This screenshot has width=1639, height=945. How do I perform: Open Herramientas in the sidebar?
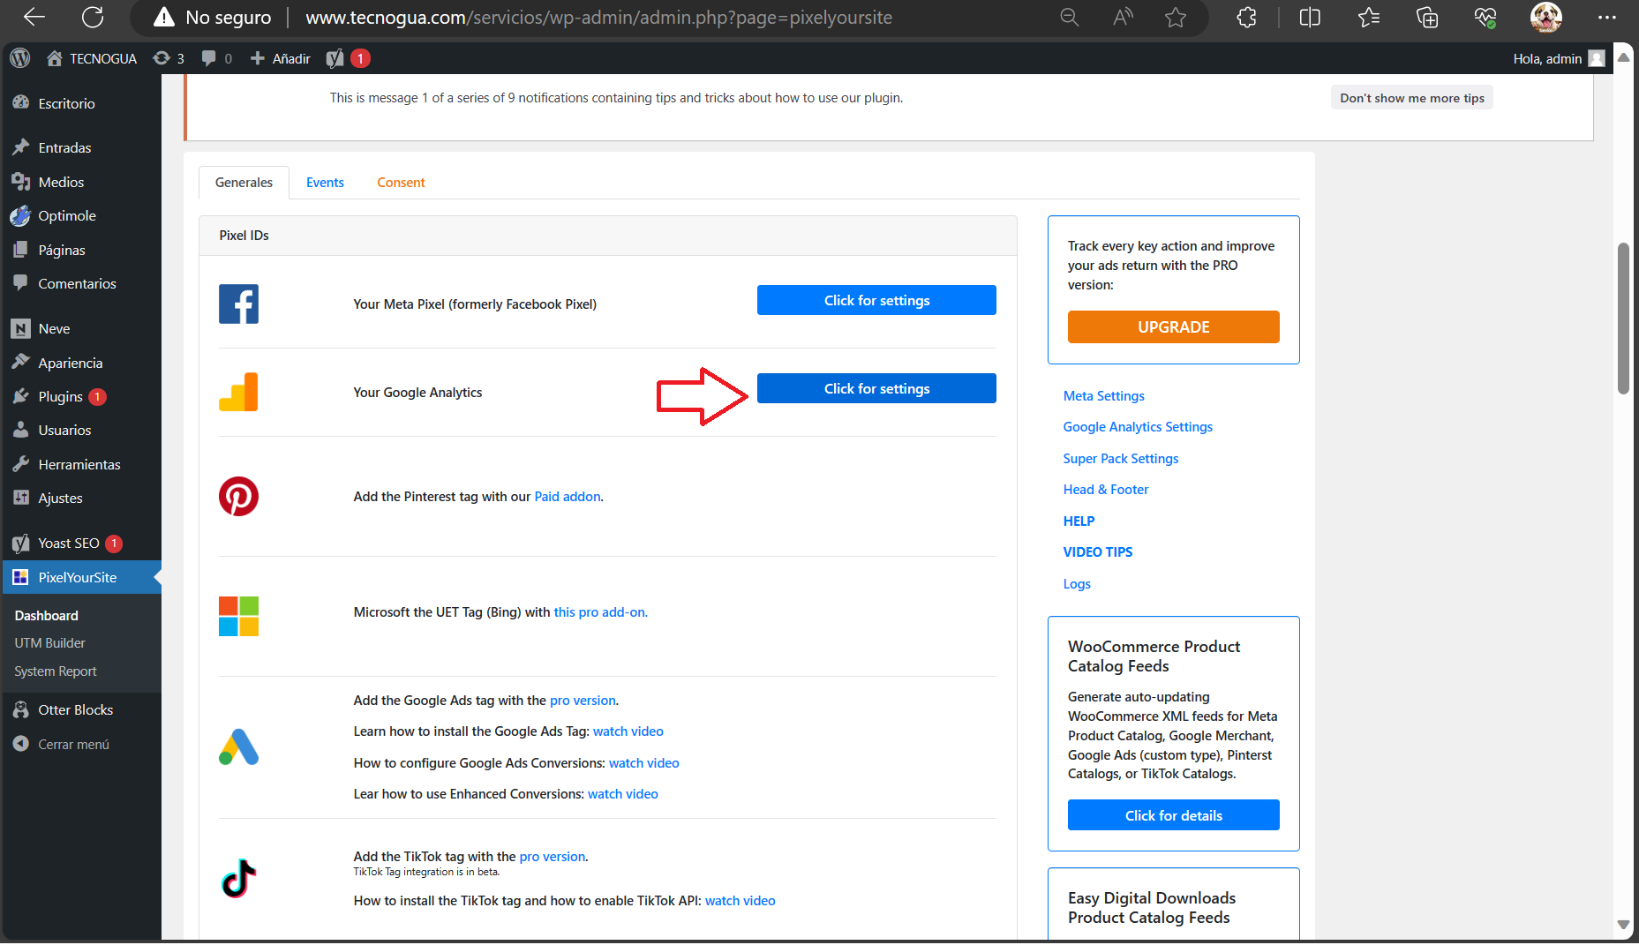(x=81, y=464)
